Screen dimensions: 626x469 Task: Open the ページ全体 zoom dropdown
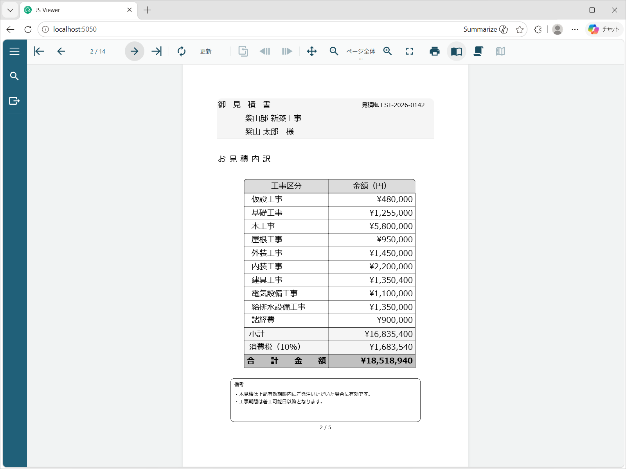point(361,52)
